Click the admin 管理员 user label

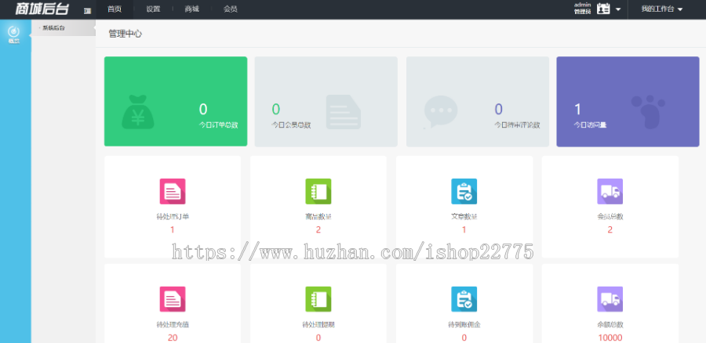point(582,9)
